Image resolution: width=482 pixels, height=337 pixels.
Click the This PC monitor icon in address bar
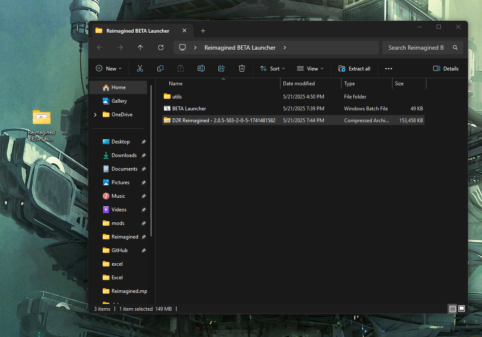click(x=182, y=48)
